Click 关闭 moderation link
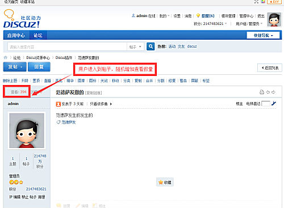 click(x=104, y=80)
